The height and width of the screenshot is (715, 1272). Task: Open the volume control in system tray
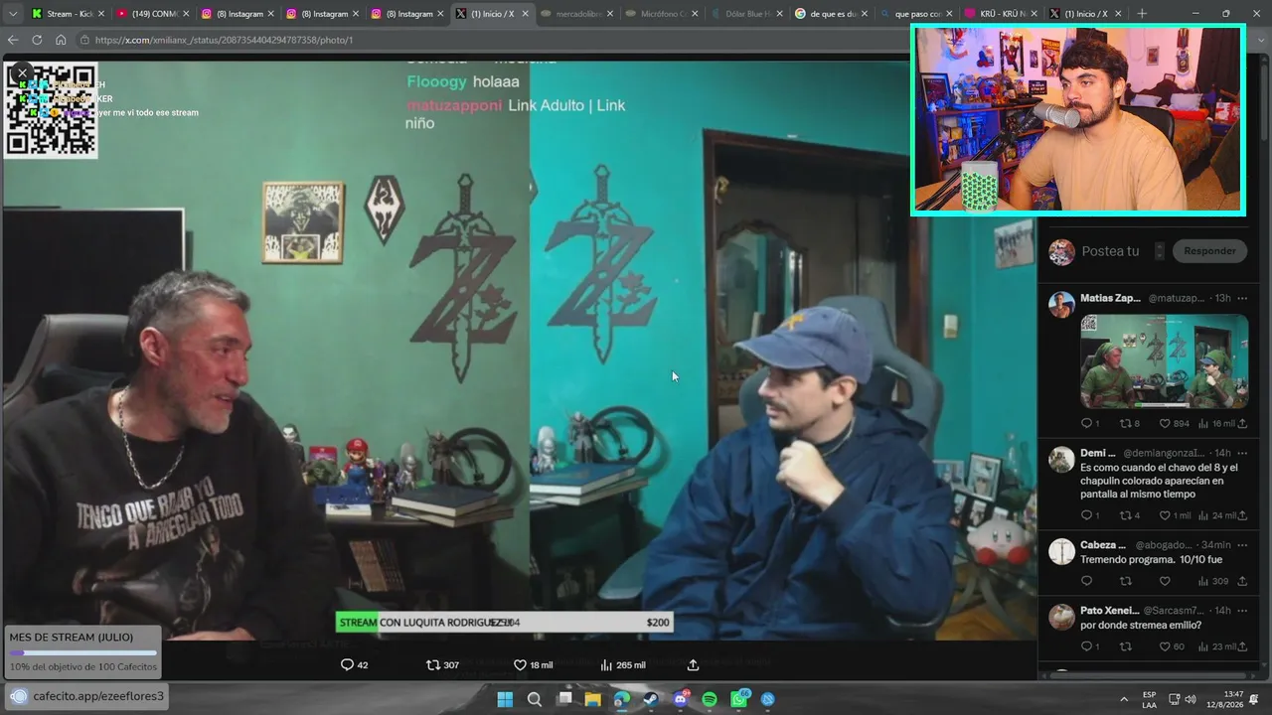click(x=1191, y=699)
